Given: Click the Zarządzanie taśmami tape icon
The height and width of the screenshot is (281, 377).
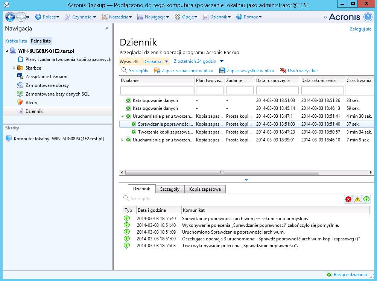Looking at the screenshot, I should coord(20,76).
